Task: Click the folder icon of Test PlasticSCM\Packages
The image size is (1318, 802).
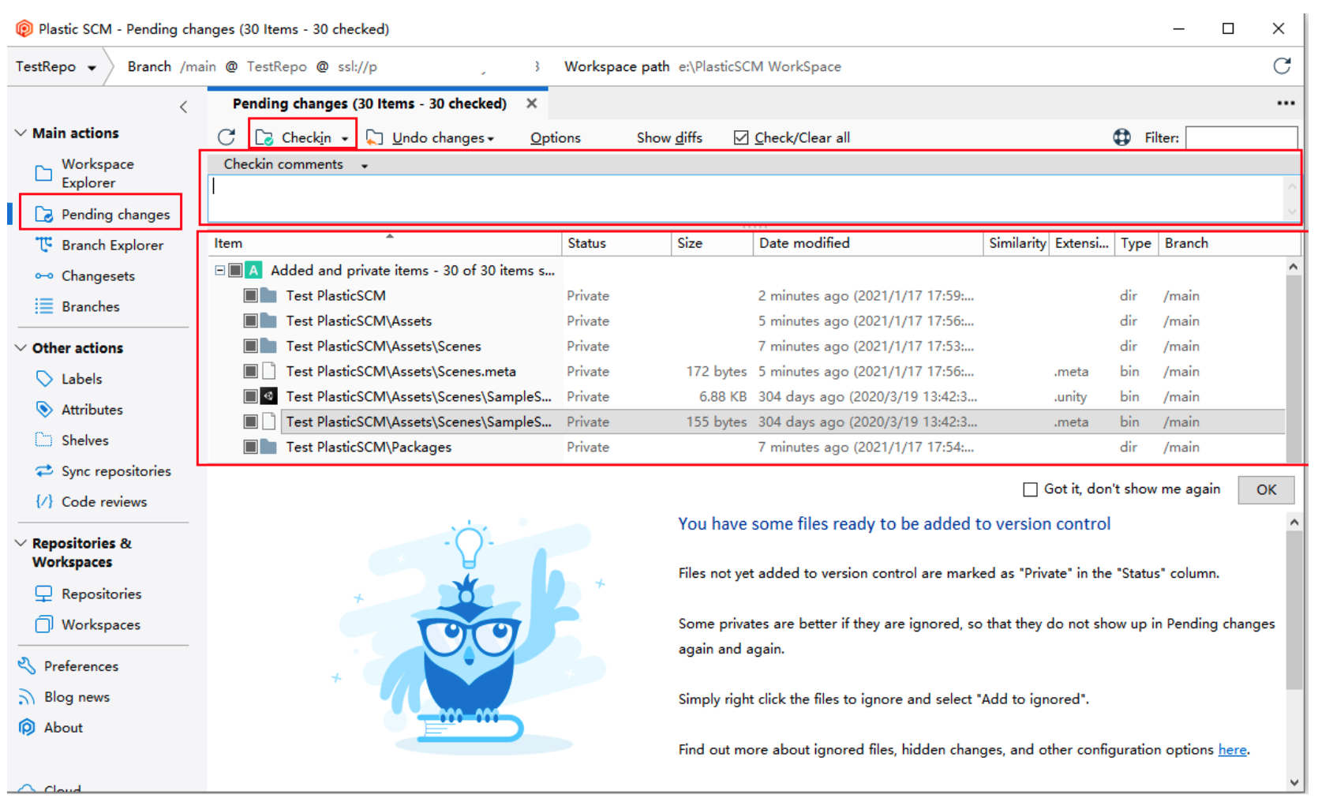Action: pyautogui.click(x=268, y=447)
